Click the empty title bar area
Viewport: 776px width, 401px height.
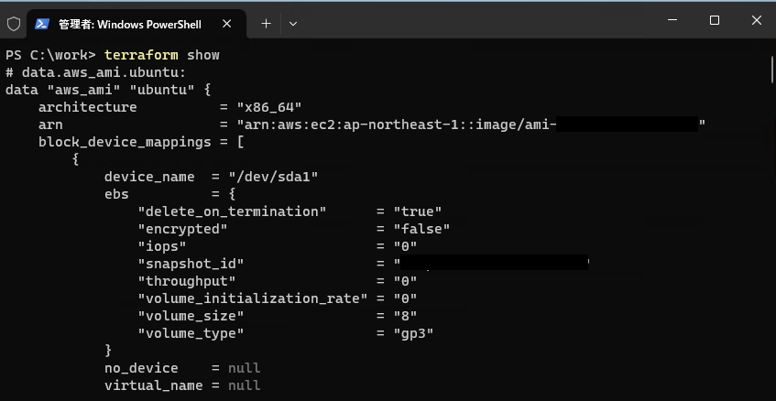point(476,20)
